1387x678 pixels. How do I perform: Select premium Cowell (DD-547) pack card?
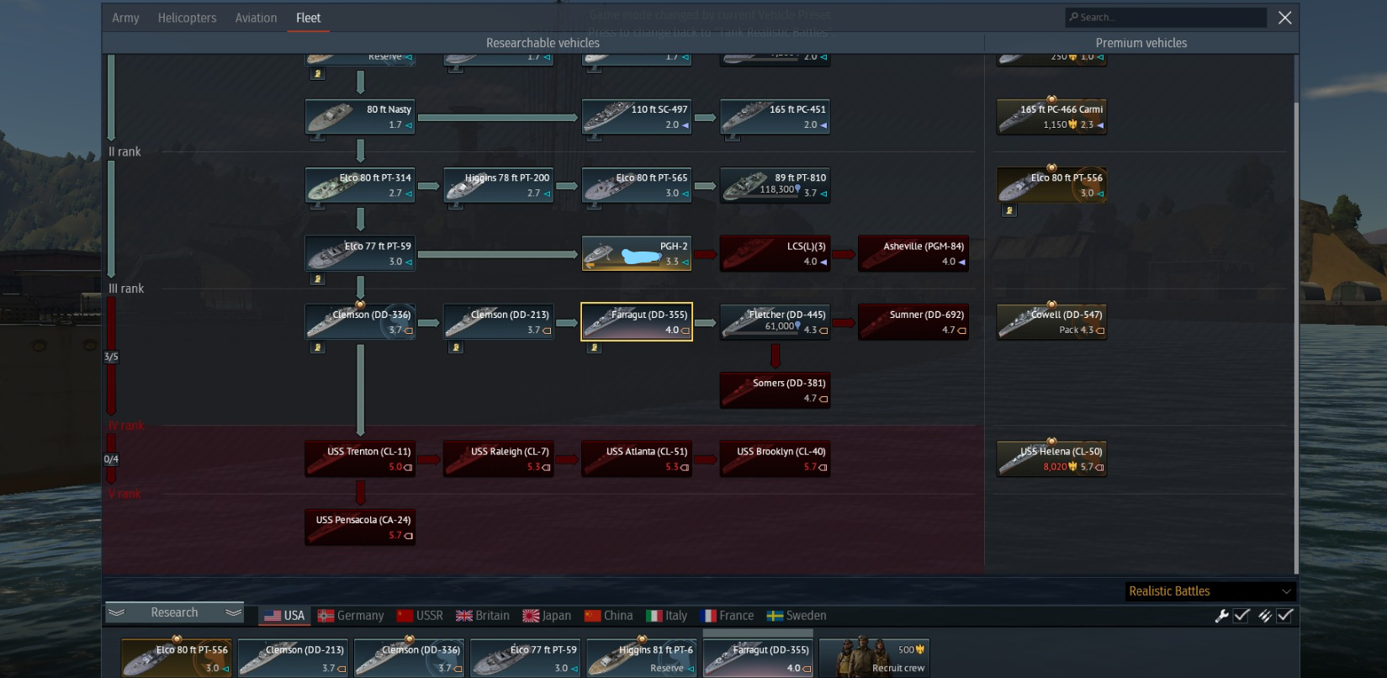[1051, 322]
